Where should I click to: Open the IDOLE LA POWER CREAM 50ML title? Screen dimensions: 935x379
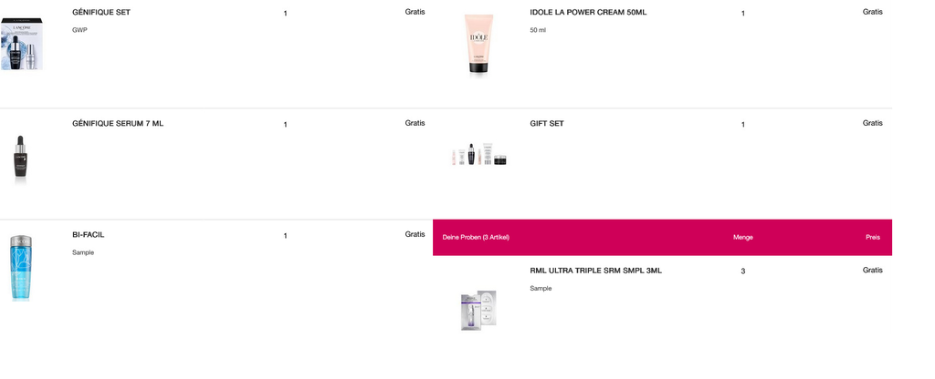(588, 13)
